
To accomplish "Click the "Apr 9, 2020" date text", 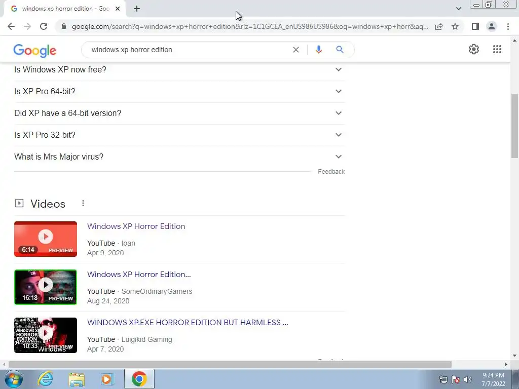I will [x=105, y=253].
